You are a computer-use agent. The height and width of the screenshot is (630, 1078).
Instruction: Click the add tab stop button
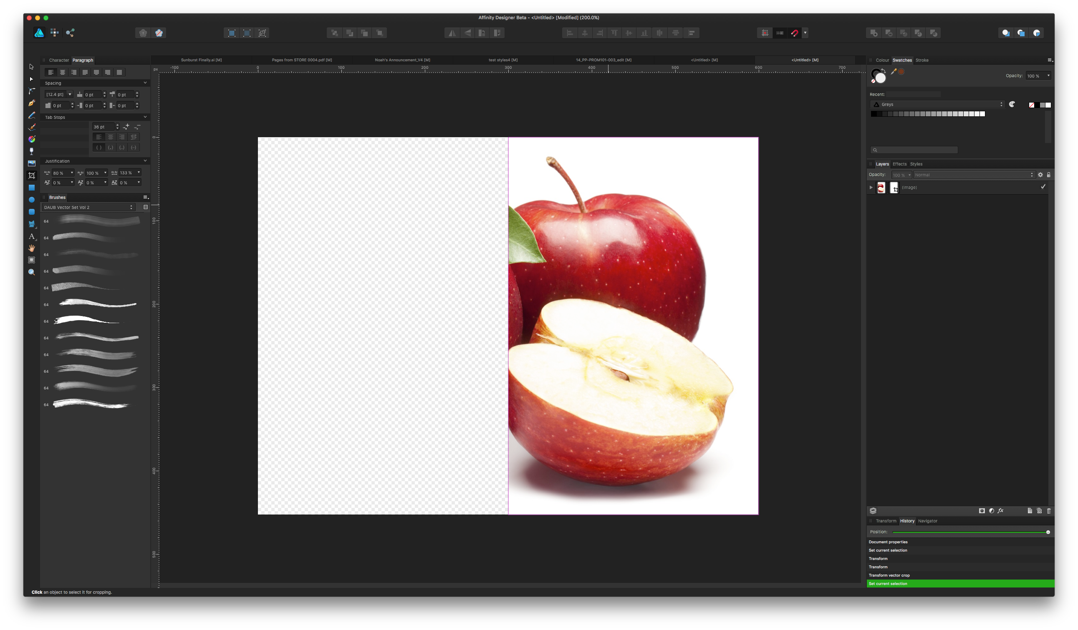coord(126,126)
